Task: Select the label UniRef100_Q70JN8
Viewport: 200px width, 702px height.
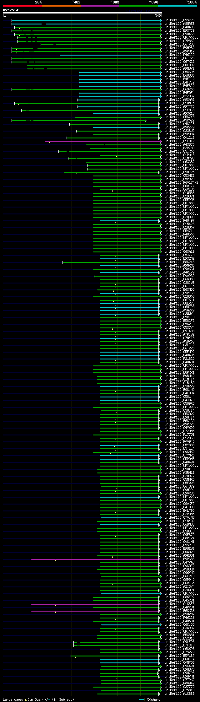Action: pyautogui.click(x=179, y=518)
